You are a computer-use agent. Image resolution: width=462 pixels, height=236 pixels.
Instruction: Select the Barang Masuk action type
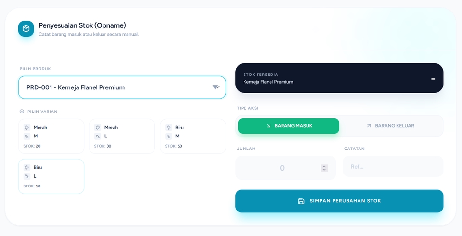click(289, 126)
